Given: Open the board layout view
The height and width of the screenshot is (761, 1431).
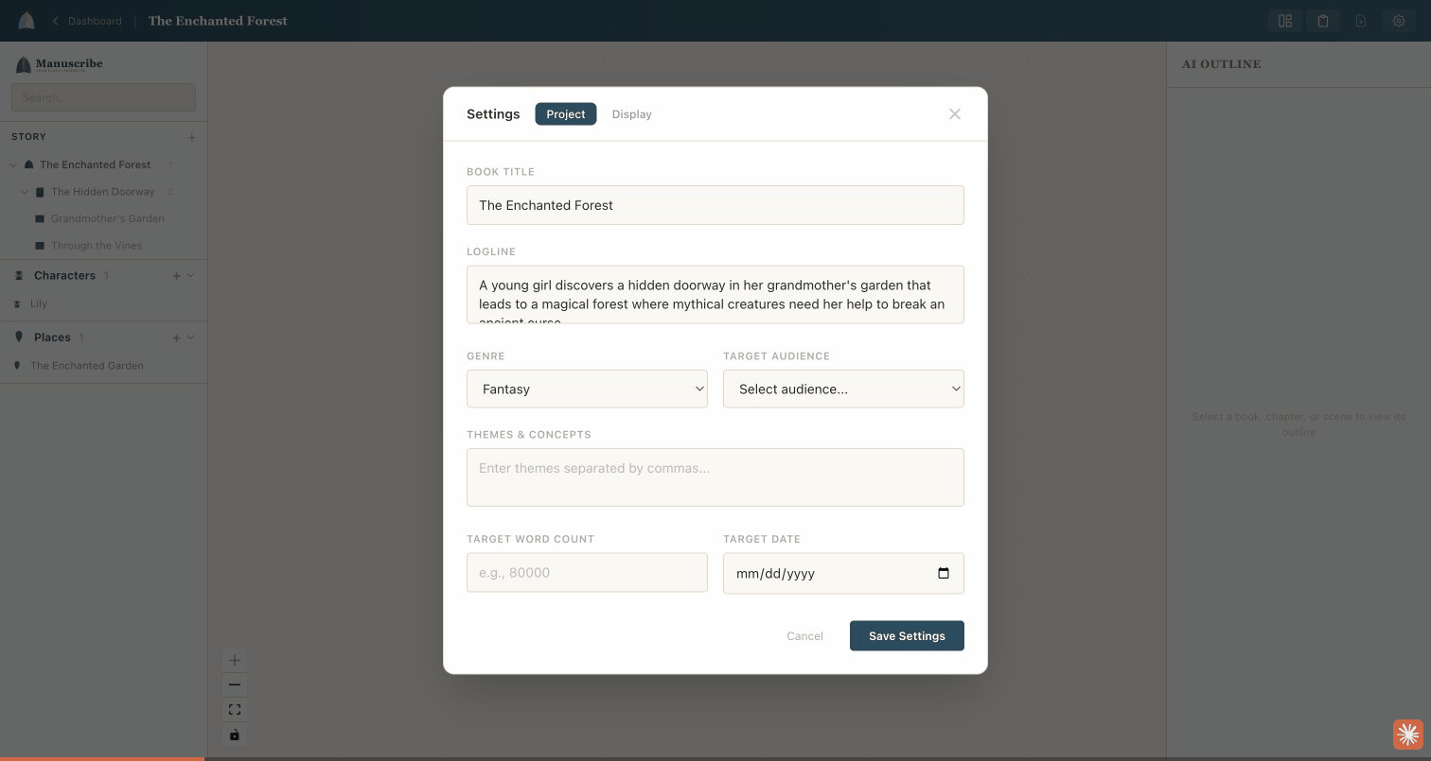Looking at the screenshot, I should click(1284, 20).
